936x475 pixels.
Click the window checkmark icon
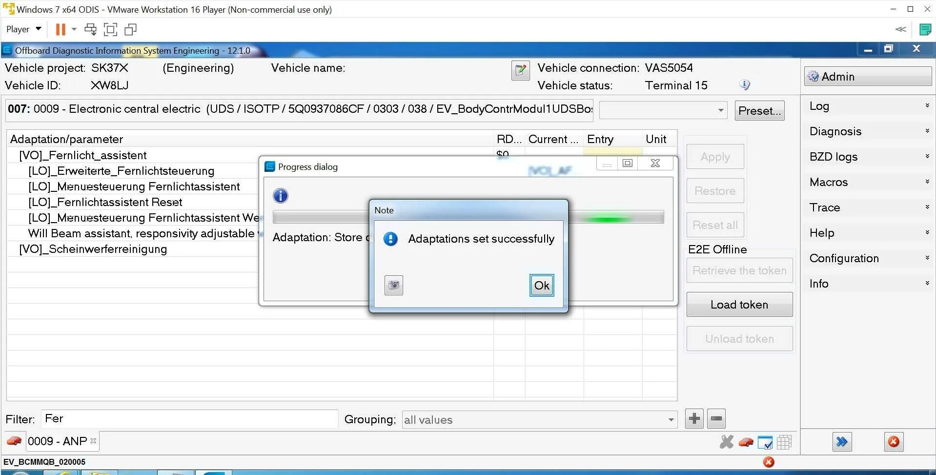coord(765,442)
